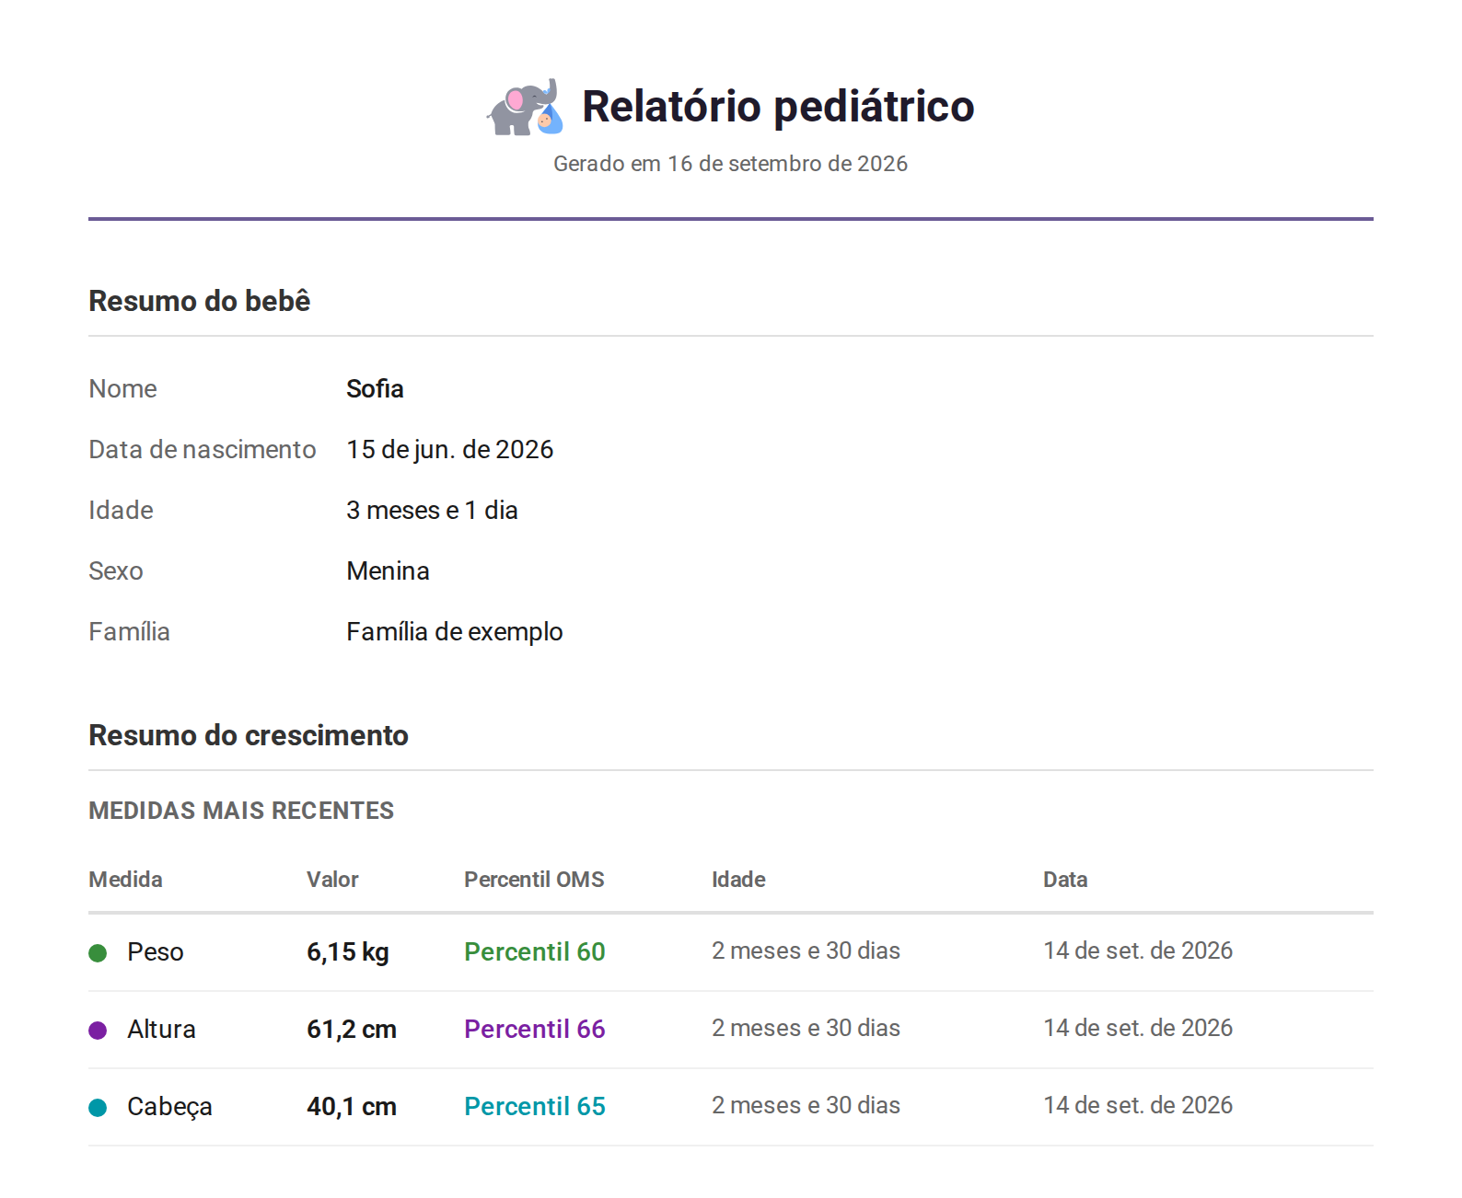Click weight value '6,15 kg'
The height and width of the screenshot is (1198, 1462).
[x=348, y=952]
